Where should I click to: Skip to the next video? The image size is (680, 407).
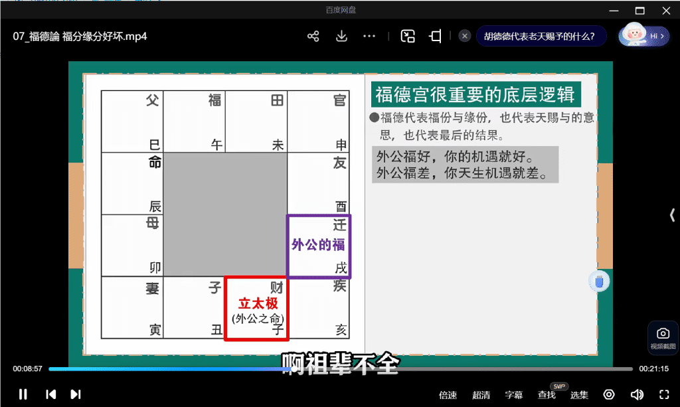[x=76, y=394]
